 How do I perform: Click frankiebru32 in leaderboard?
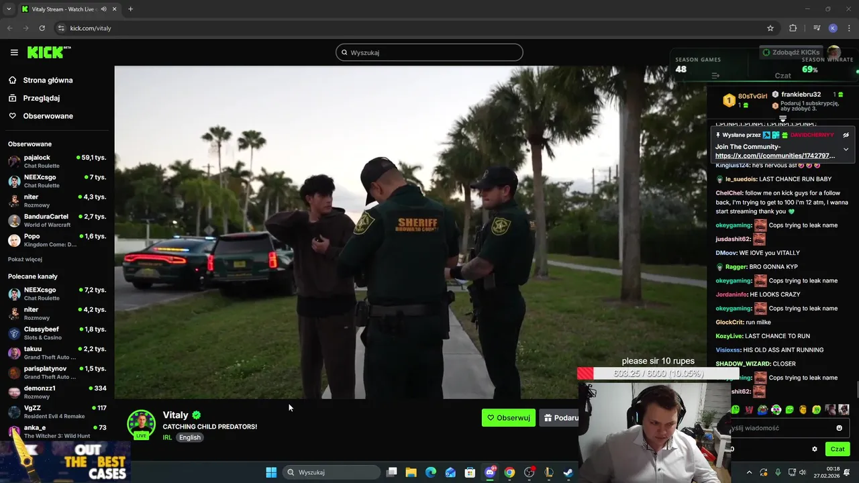coord(801,95)
